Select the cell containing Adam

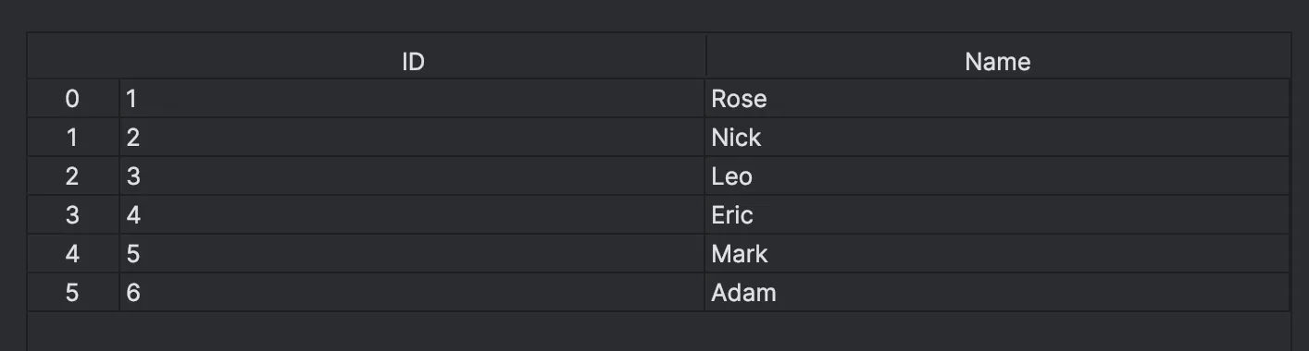pos(997,292)
